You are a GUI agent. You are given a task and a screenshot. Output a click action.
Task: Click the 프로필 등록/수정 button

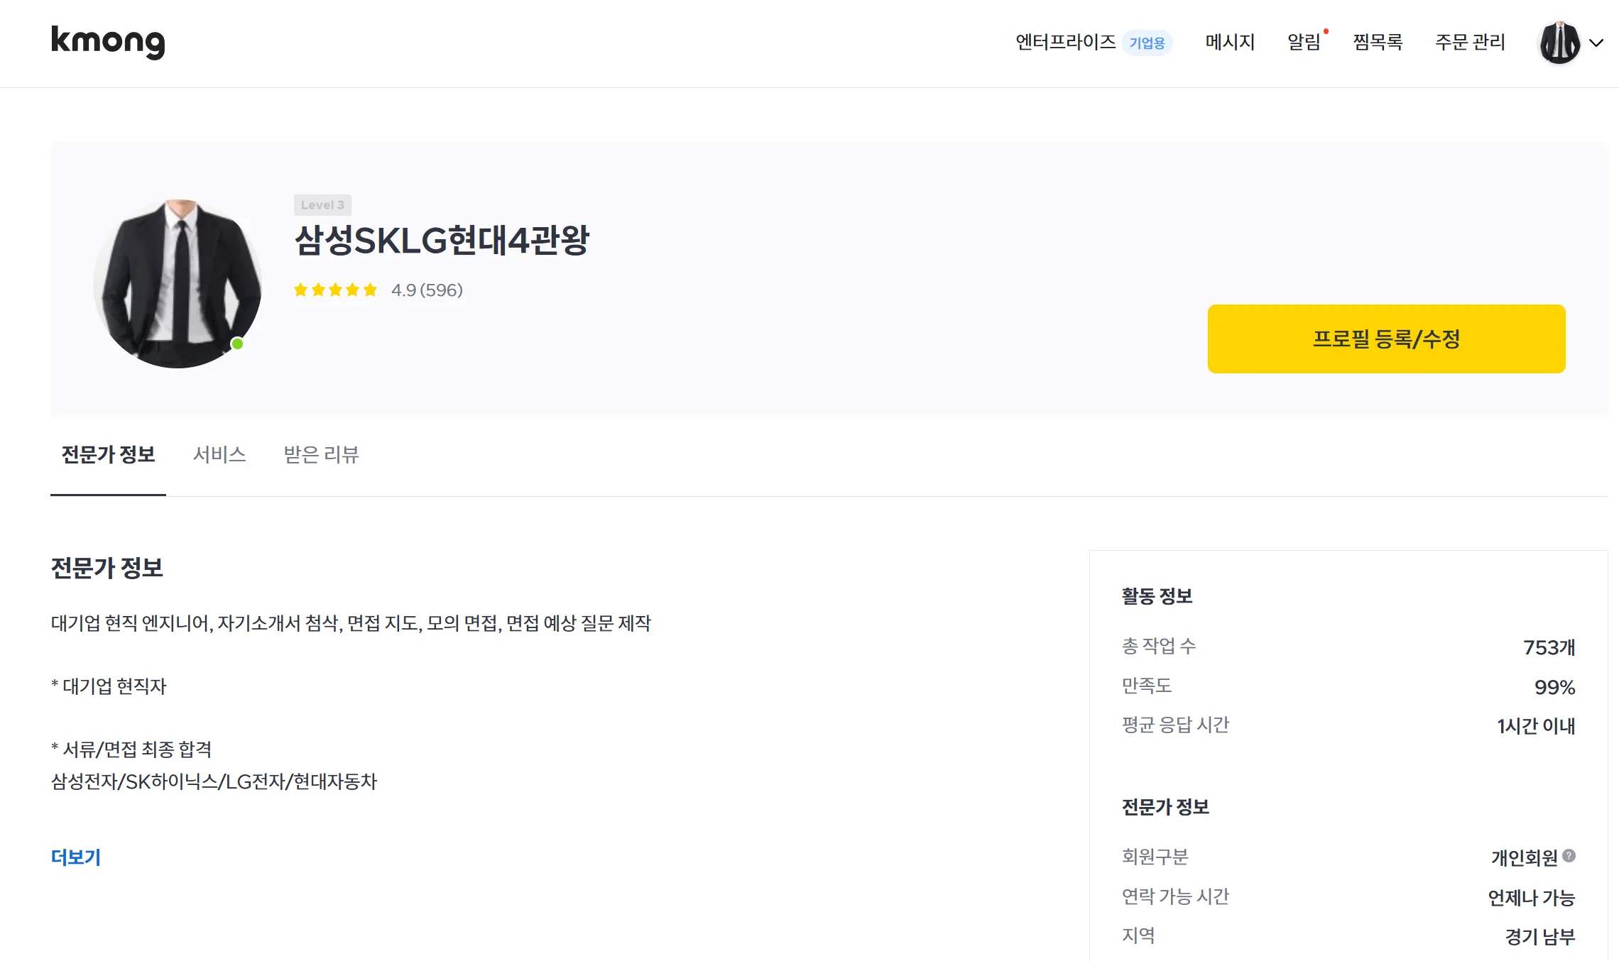tap(1385, 339)
